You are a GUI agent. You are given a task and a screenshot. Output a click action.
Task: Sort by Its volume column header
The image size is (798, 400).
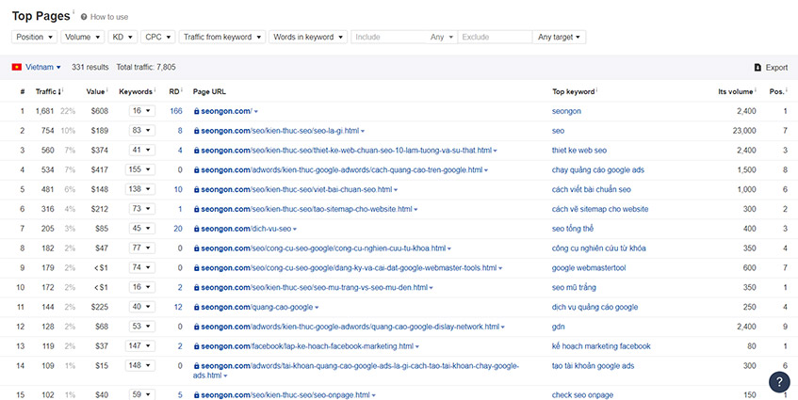pos(736,91)
